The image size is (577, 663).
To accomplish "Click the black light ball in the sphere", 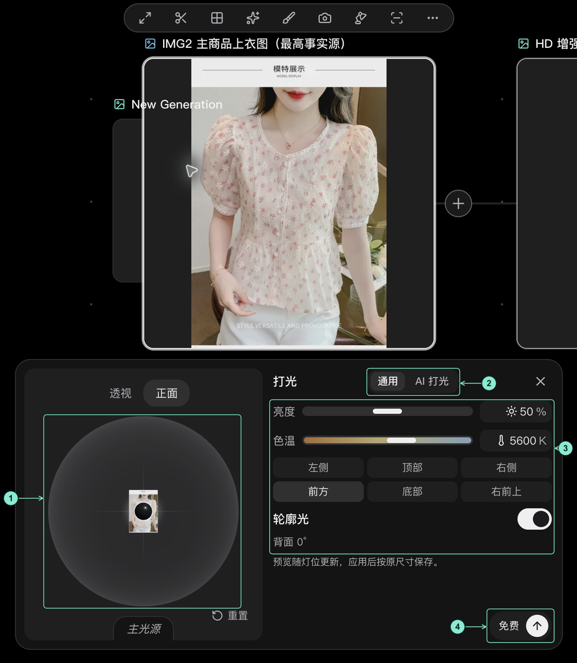I will click(143, 511).
